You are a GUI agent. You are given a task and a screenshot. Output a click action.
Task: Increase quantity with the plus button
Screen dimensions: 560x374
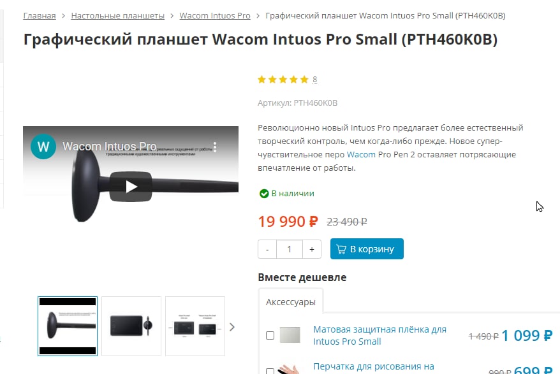[312, 249]
